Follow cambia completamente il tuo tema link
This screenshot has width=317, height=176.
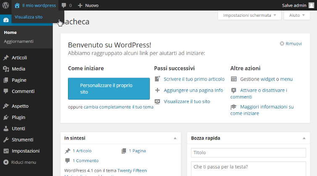(118, 107)
